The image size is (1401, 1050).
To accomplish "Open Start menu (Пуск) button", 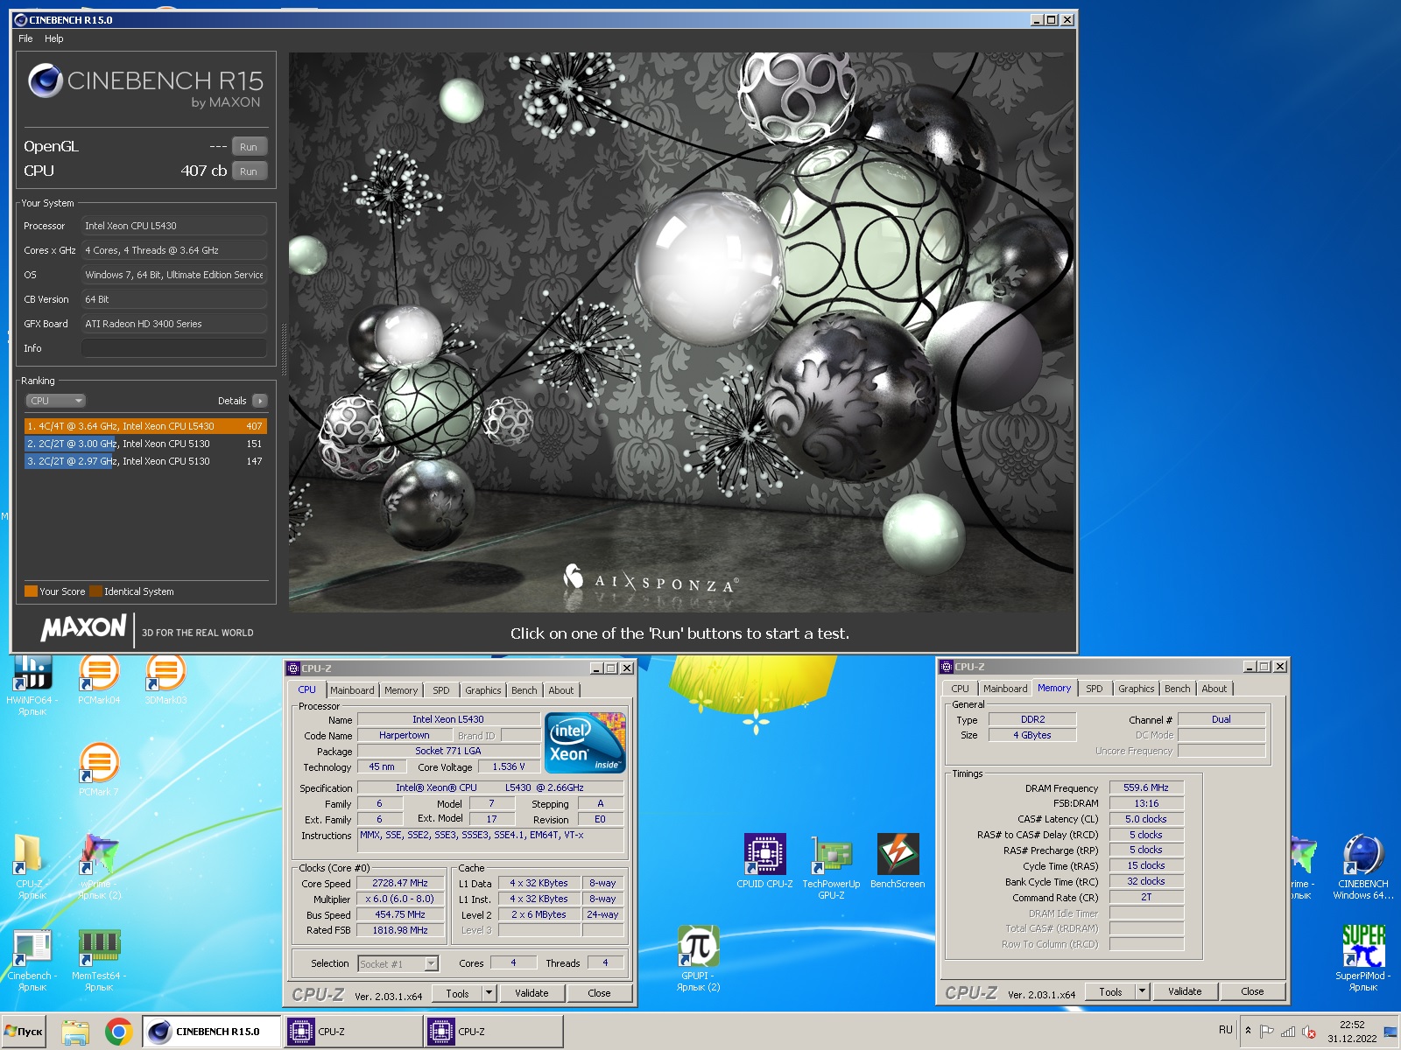I will pyautogui.click(x=24, y=1032).
